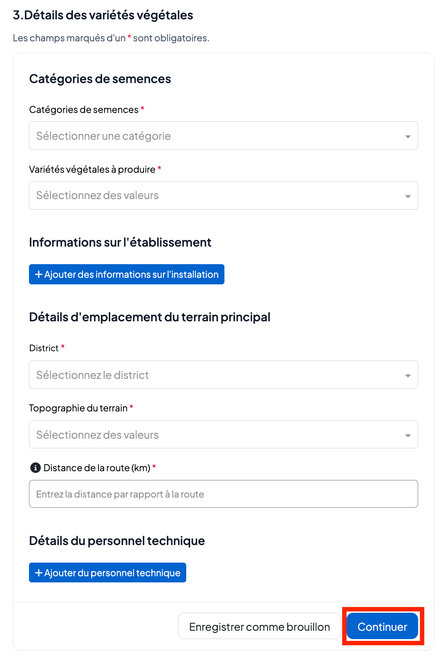Open the Sélectionner une catégorie dropdown
Screen dimensions: 448x658
click(223, 136)
